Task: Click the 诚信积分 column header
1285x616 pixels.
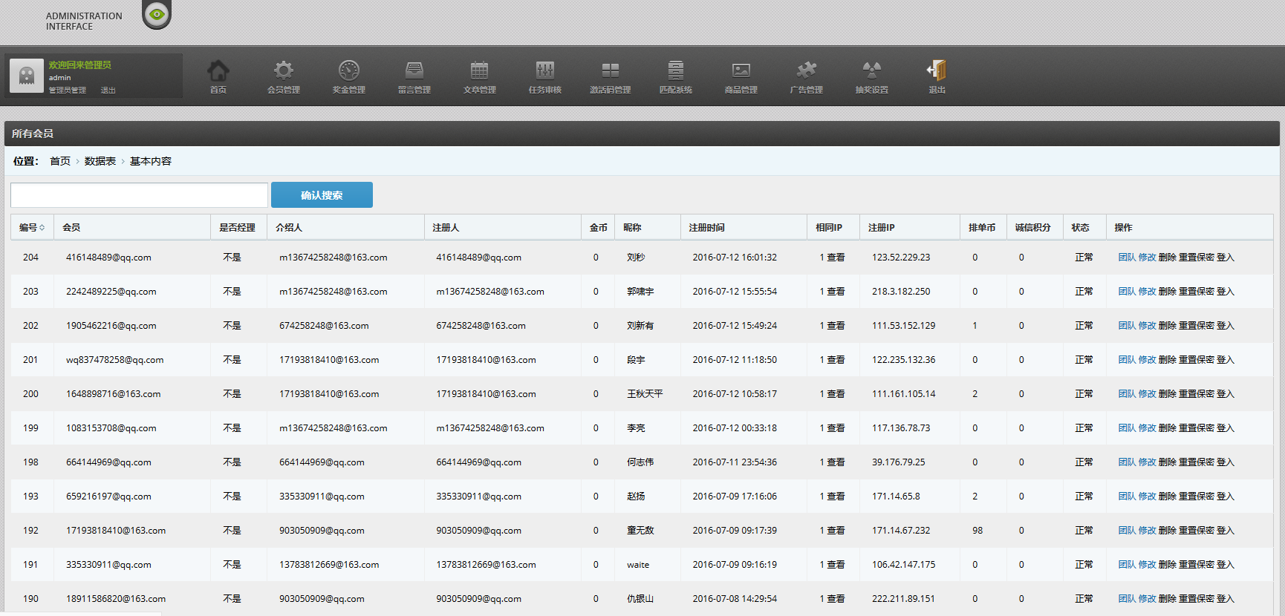Action: click(1033, 228)
